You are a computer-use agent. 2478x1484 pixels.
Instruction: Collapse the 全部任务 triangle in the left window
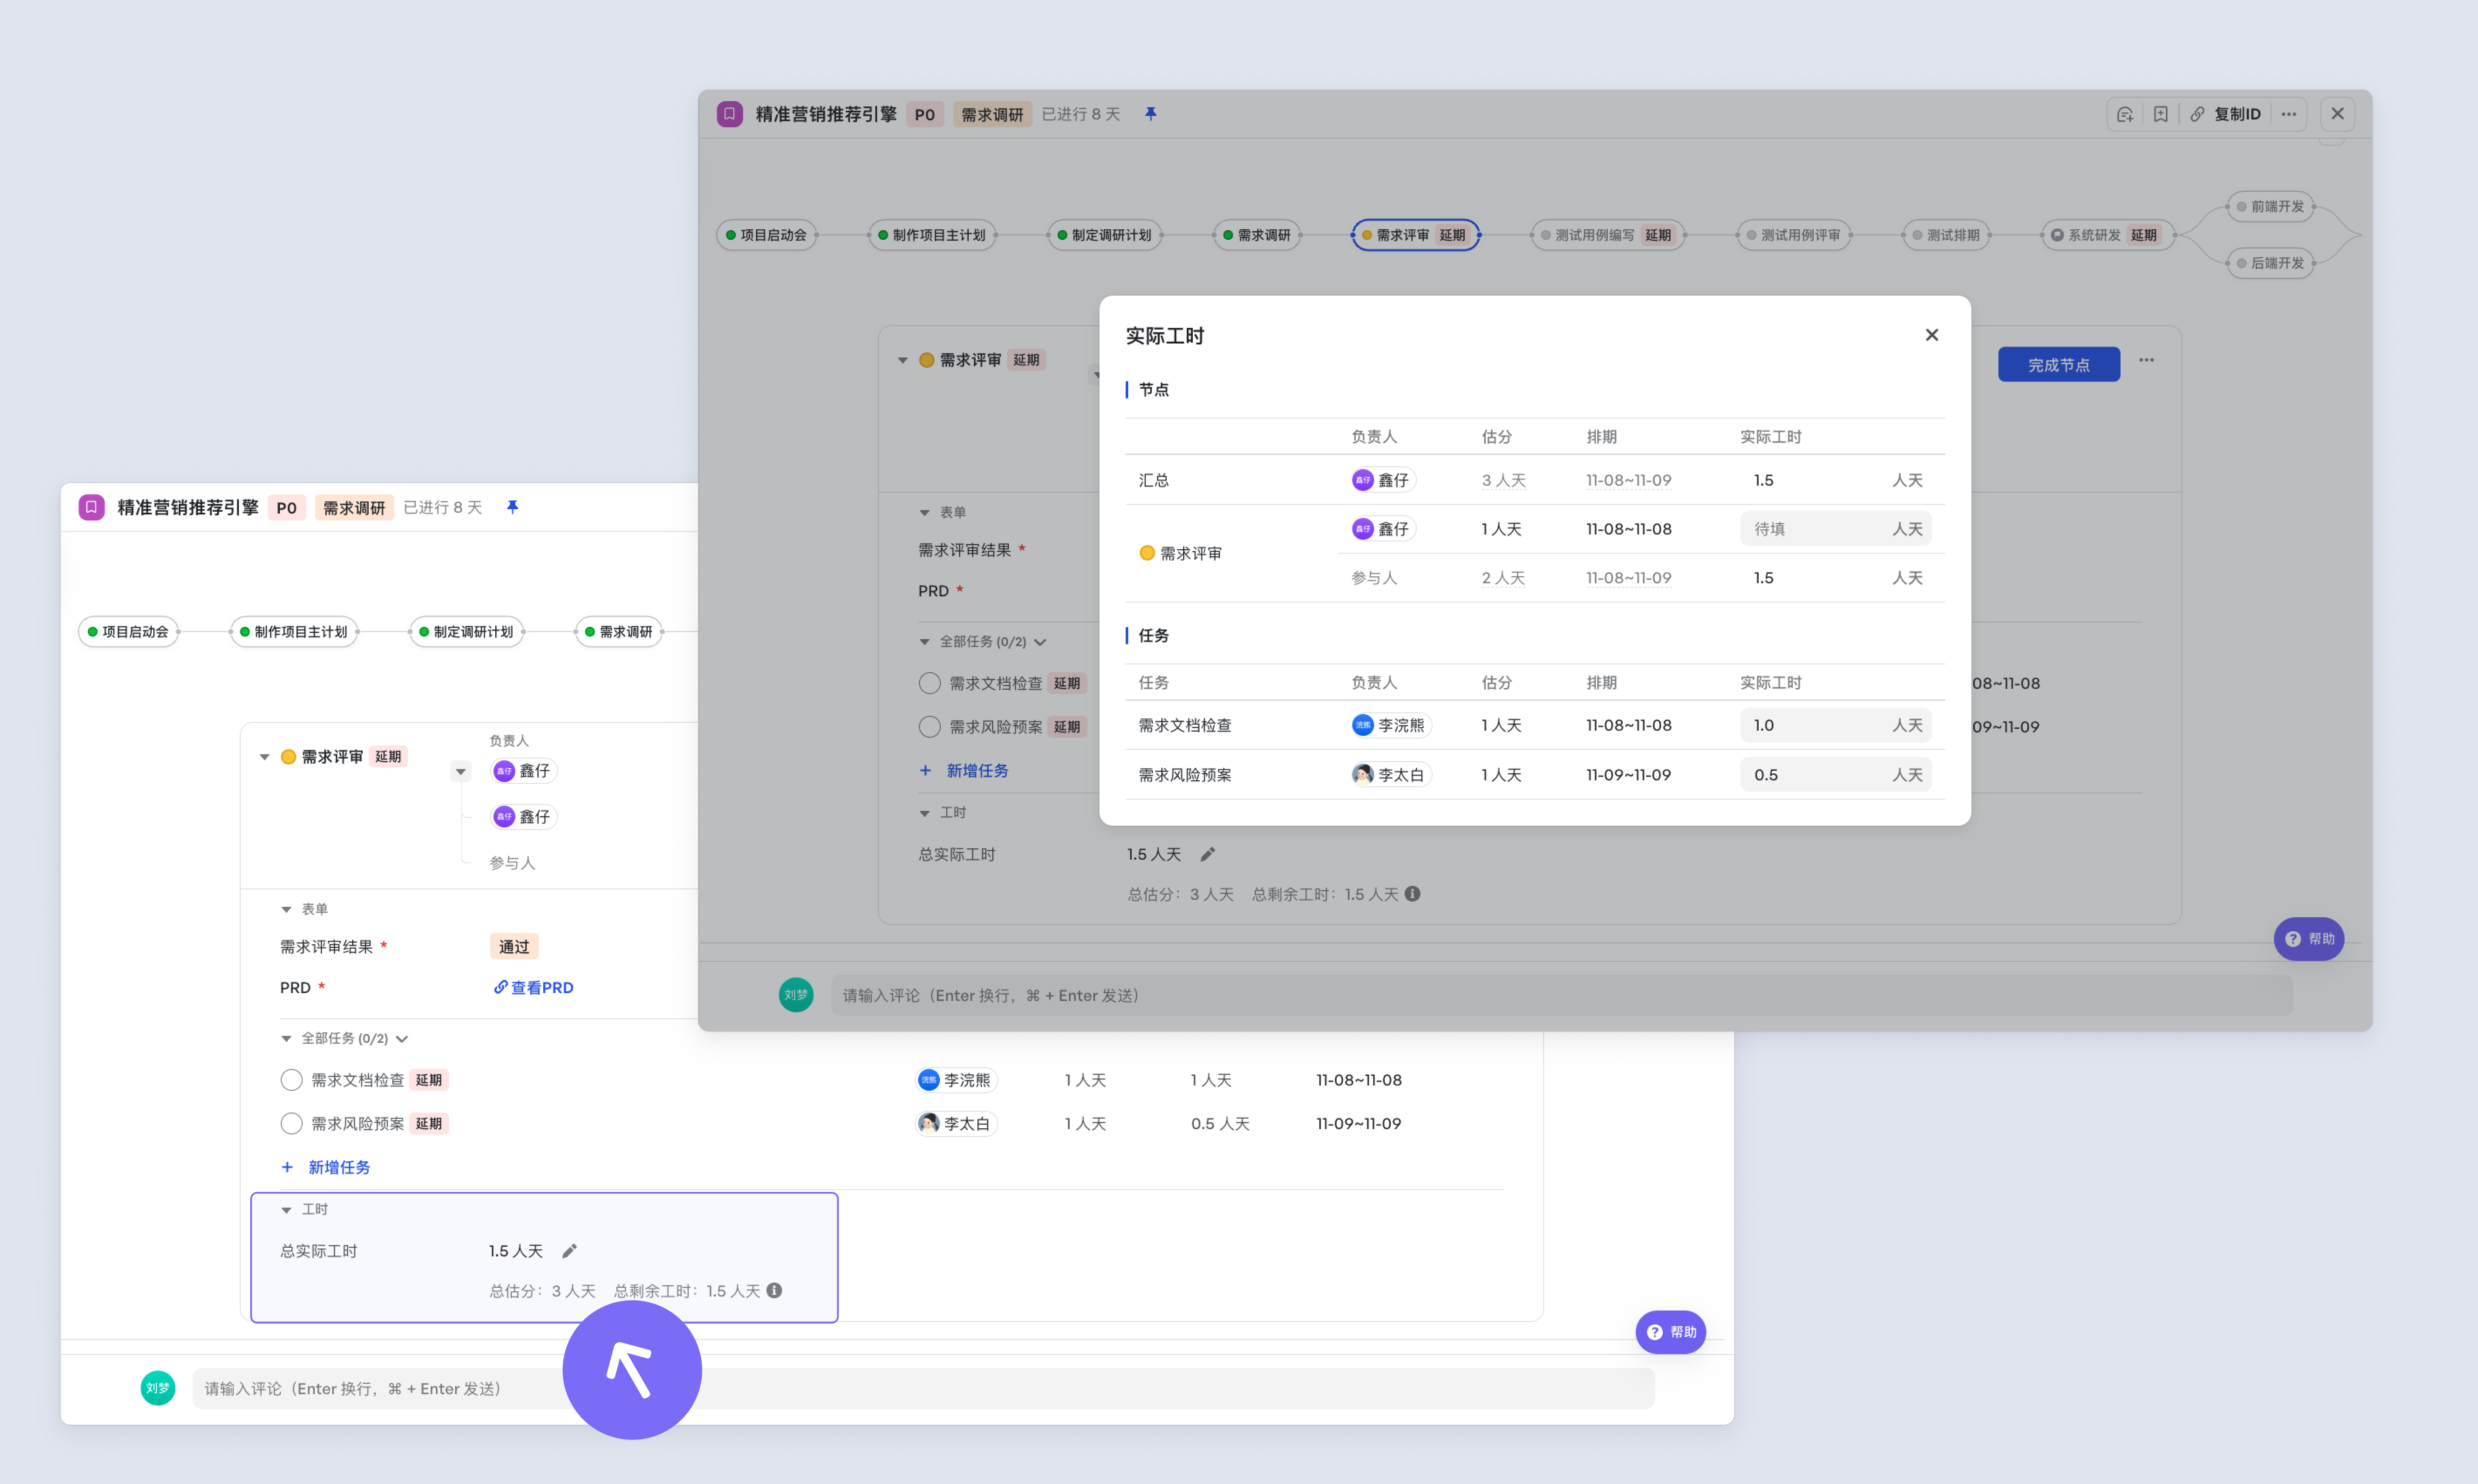(x=286, y=1038)
